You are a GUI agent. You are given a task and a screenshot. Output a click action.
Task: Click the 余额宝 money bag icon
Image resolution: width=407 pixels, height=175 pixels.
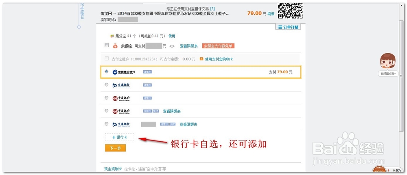115,46
